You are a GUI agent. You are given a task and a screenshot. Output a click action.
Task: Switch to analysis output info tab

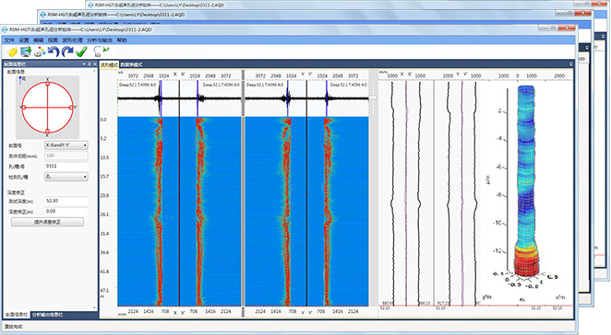[47, 315]
